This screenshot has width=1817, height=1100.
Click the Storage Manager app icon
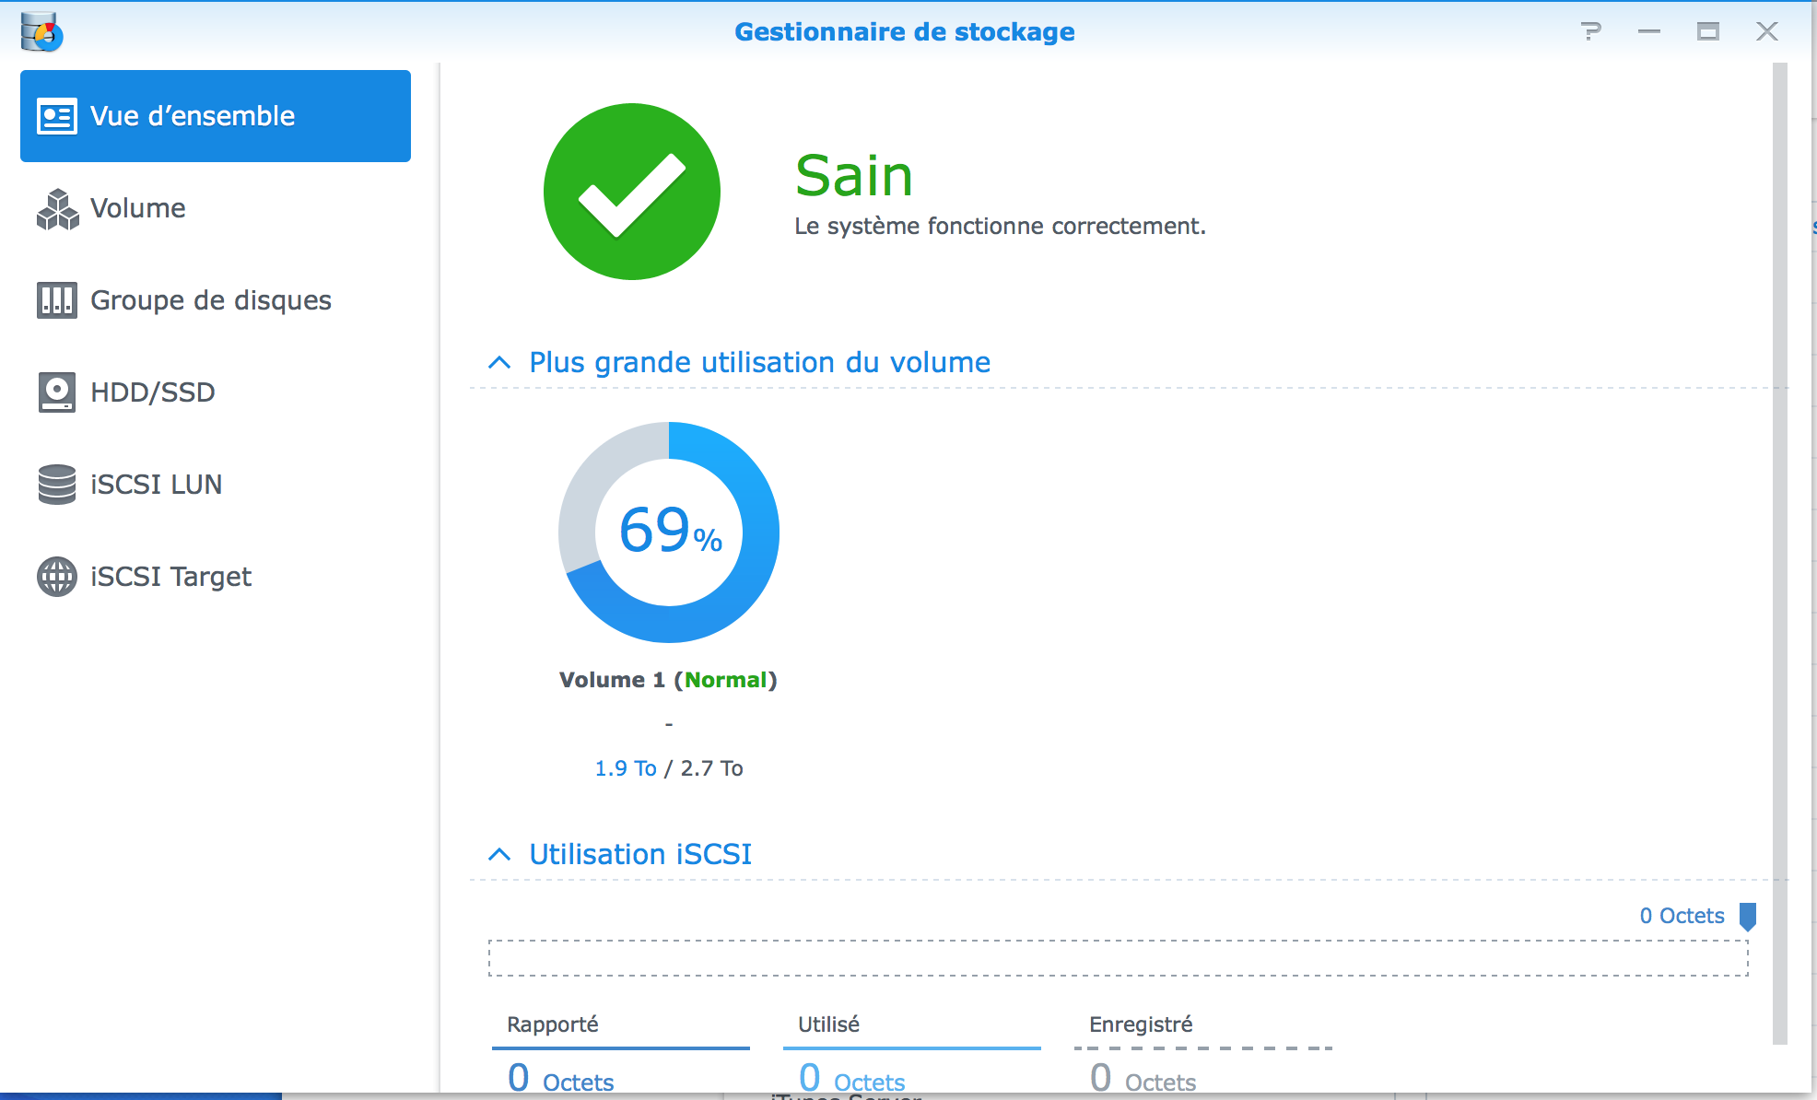tap(41, 31)
